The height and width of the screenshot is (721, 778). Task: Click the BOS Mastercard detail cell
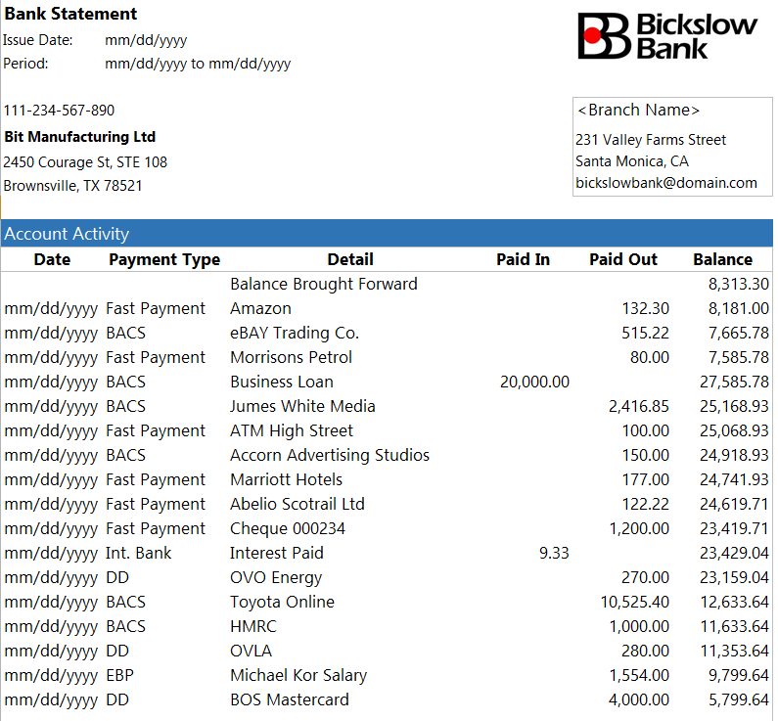click(289, 699)
